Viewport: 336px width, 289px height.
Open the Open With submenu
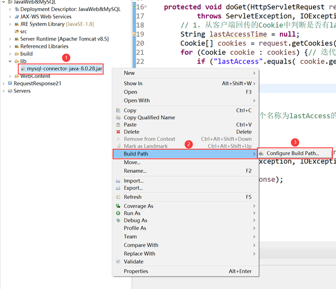point(185,100)
